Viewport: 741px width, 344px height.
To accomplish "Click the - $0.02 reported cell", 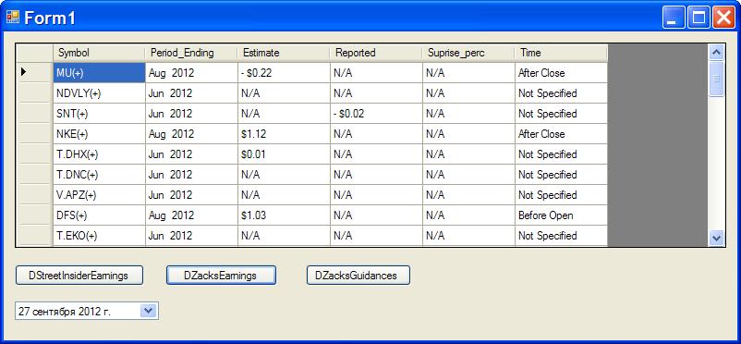I will tap(376, 114).
